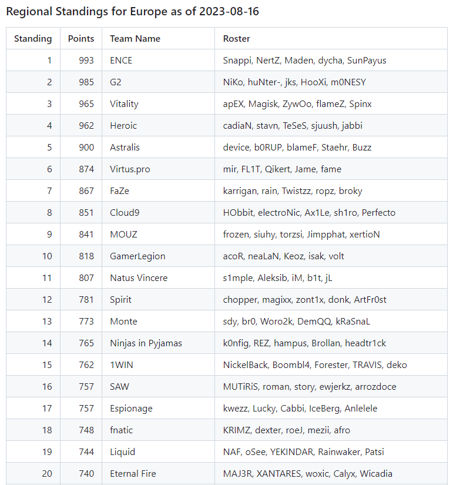Select the G2 team name cell
Image resolution: width=453 pixels, height=485 pixels.
tap(158, 82)
